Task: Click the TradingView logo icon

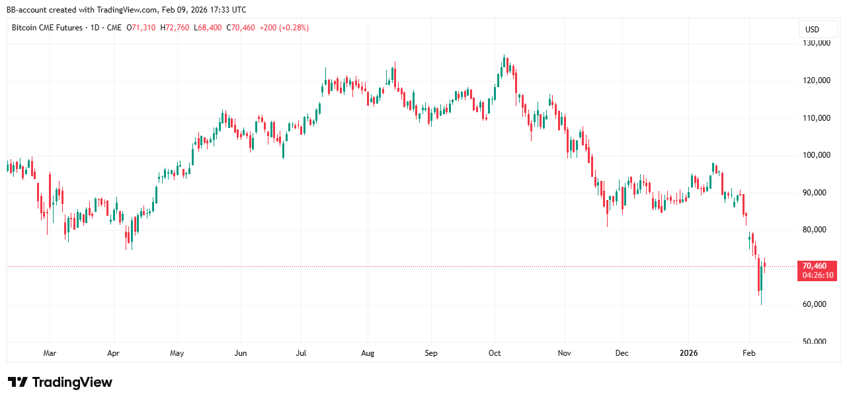Action: [17, 382]
